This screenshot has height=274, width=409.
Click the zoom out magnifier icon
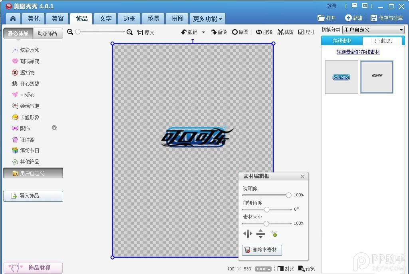click(70, 32)
